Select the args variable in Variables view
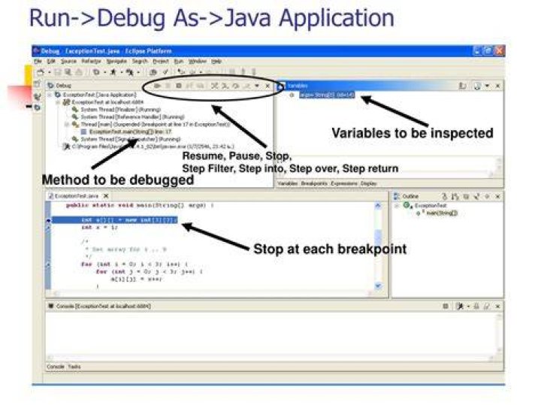 click(x=327, y=95)
